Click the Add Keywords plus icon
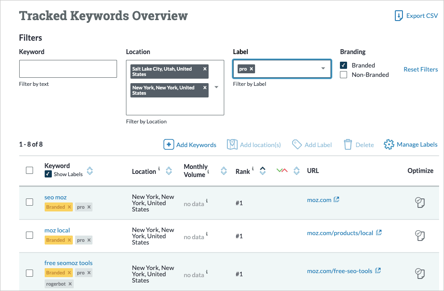This screenshot has height=291, width=444. [169, 144]
